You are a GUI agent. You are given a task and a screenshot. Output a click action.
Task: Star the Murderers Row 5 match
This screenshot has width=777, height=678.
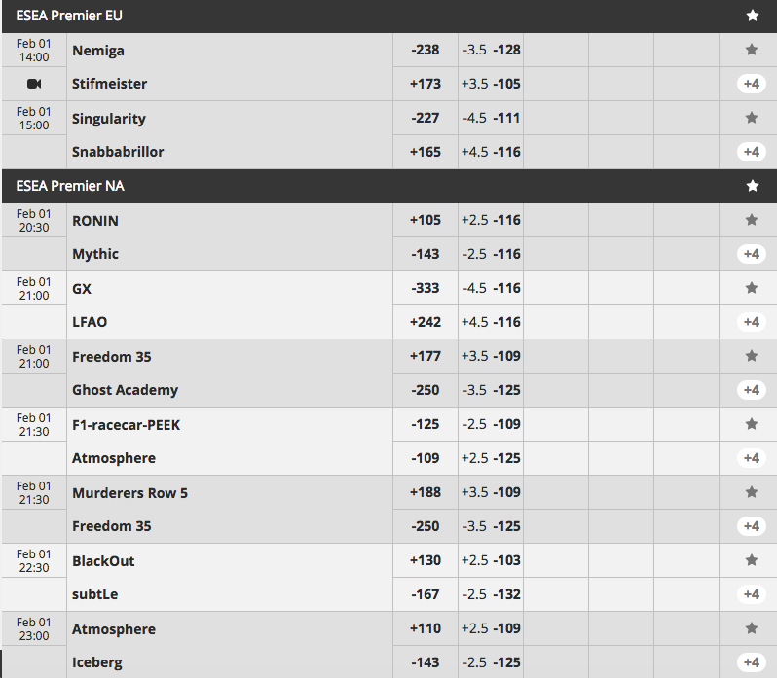[x=752, y=492]
